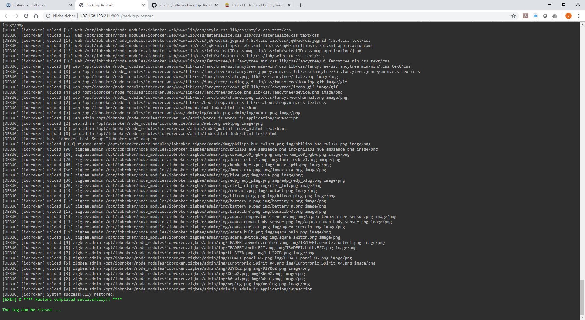Click the upload [14] aqara_temperature_sensor.png line

(200, 216)
